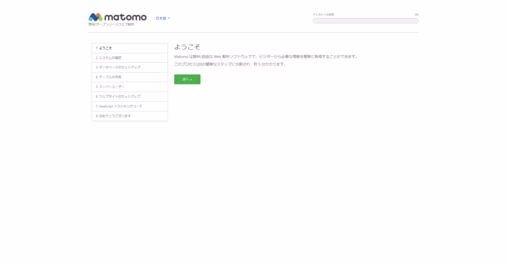Screen dimensions: 507x265
Task: Click the sentence starting 'Matomo は無料/自由な'
Action: click(x=266, y=56)
